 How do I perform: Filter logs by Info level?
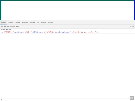[x=8, y=27]
